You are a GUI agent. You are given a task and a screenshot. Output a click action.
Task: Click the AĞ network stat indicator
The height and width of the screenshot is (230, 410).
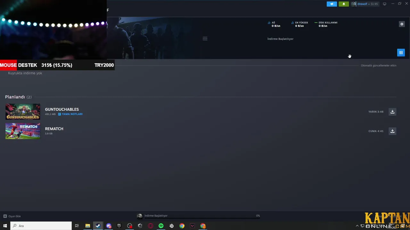coord(274,24)
